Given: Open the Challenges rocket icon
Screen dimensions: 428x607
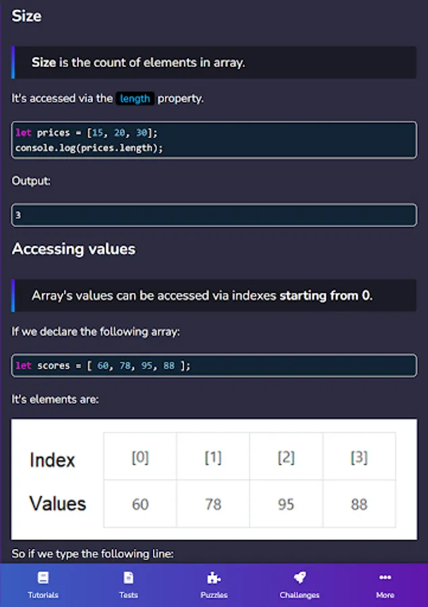Looking at the screenshot, I should pos(299,578).
